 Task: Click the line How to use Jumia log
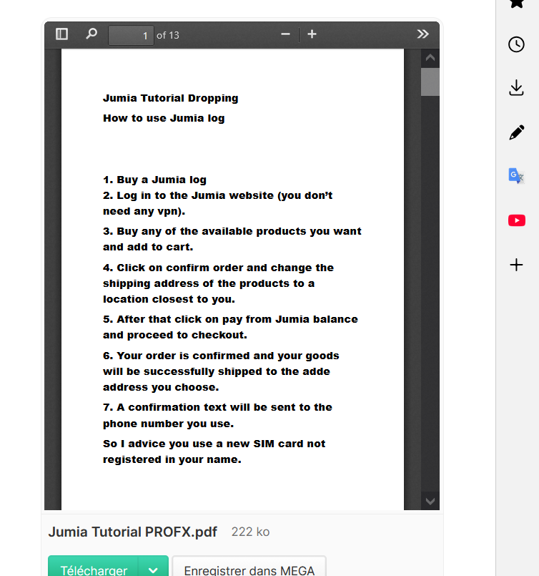pyautogui.click(x=164, y=118)
